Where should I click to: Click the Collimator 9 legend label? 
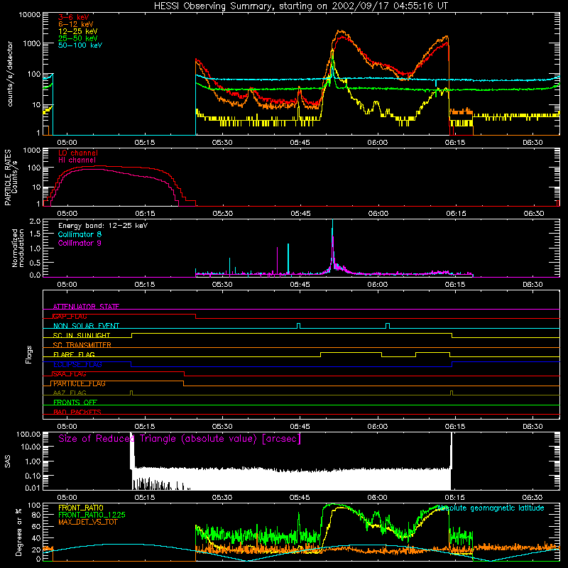(x=80, y=243)
